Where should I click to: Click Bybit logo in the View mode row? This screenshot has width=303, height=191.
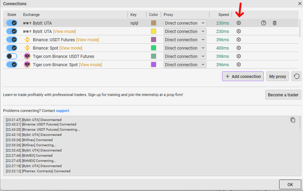(x=27, y=32)
